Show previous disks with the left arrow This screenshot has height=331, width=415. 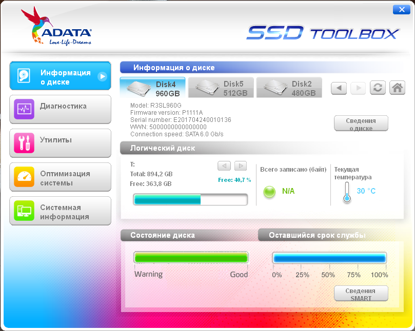[x=339, y=88]
